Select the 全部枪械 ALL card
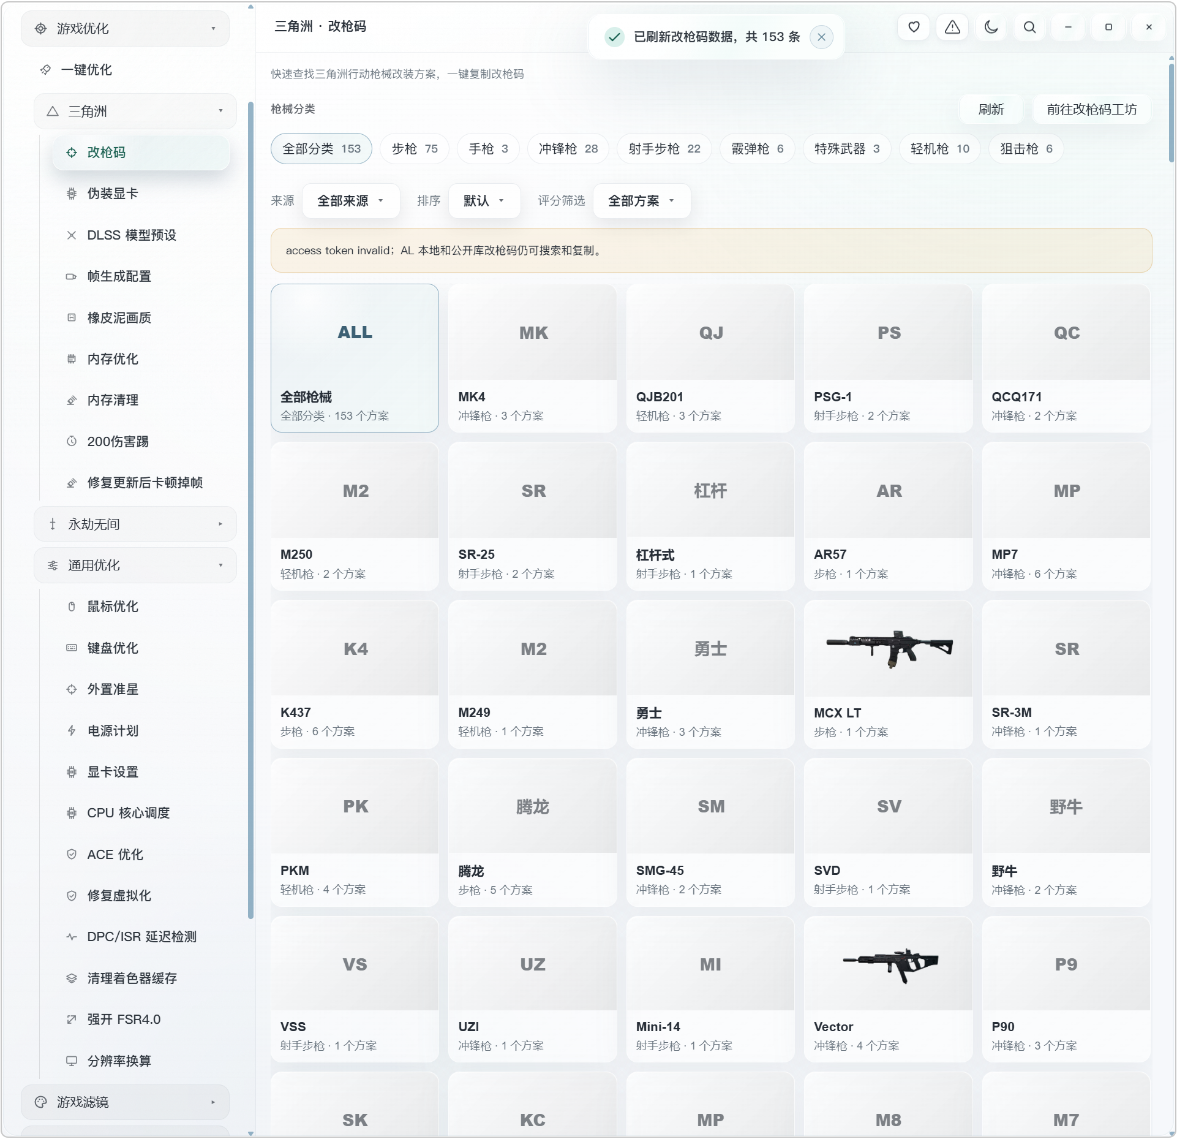The height and width of the screenshot is (1139, 1177). click(x=355, y=358)
